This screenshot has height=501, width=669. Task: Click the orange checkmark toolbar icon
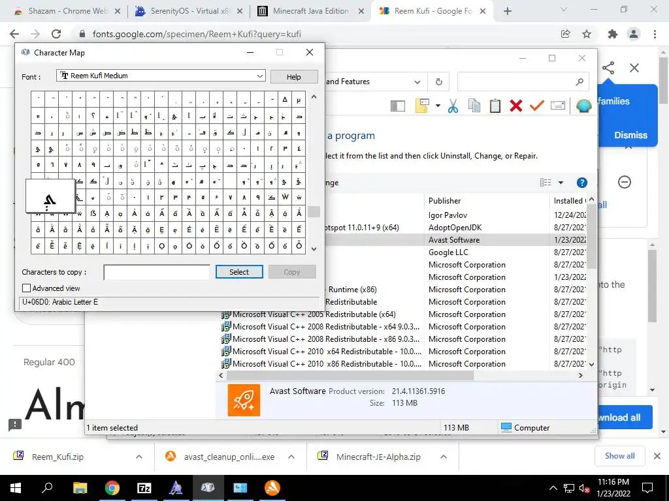pos(537,105)
